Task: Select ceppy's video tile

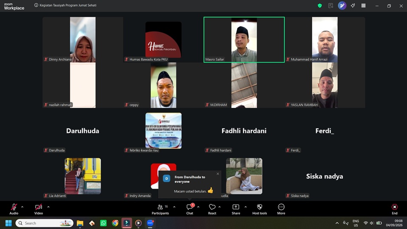Action: pyautogui.click(x=164, y=85)
